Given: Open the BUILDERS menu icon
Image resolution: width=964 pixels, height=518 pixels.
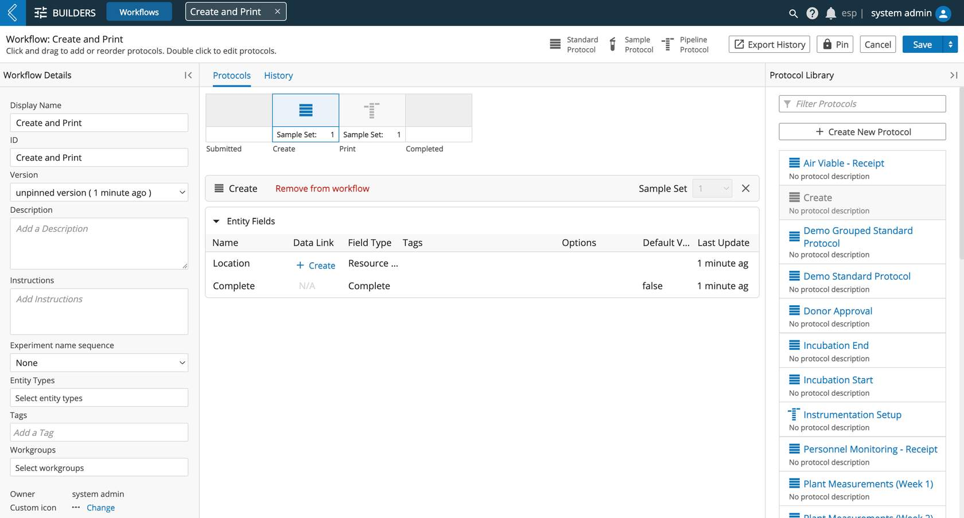Looking at the screenshot, I should click(41, 13).
